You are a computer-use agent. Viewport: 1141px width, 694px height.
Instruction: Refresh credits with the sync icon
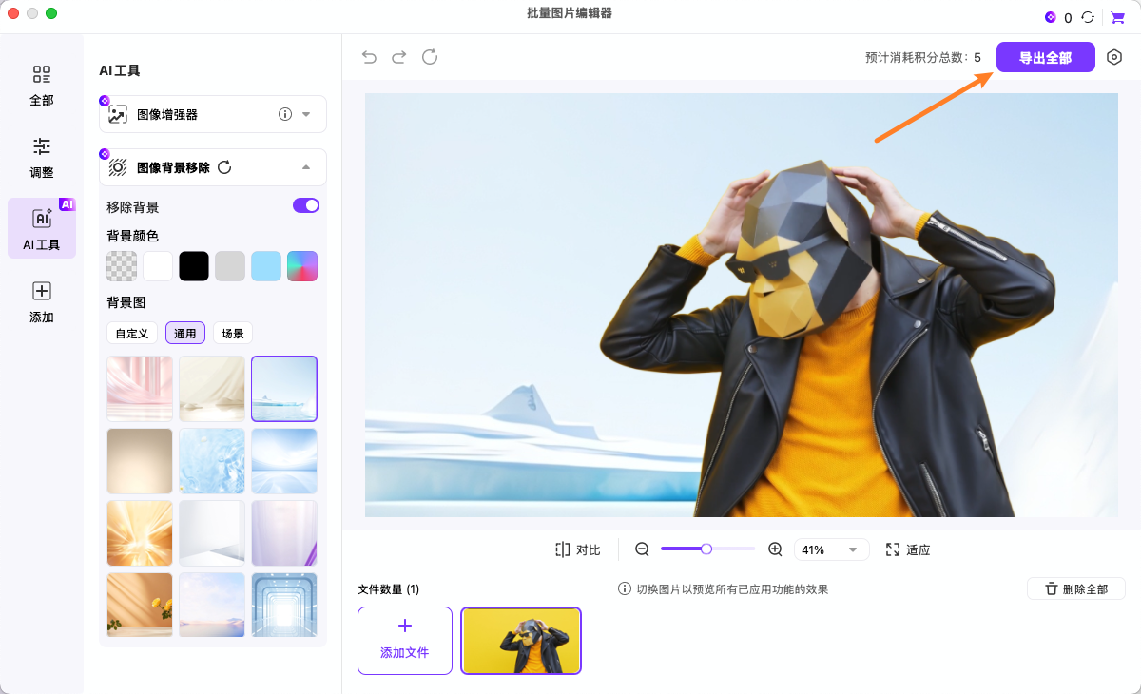1087,17
